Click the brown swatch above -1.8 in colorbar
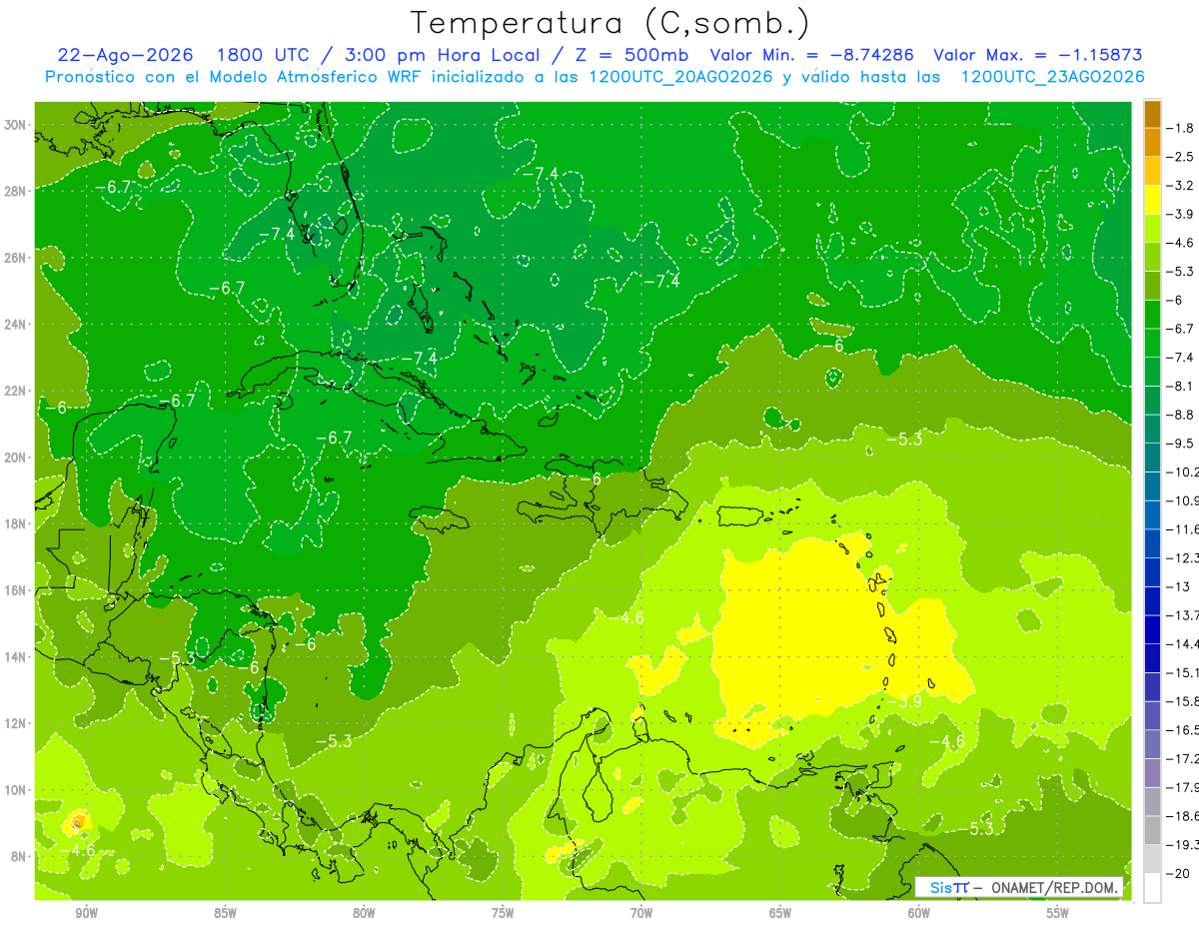 [x=1152, y=114]
